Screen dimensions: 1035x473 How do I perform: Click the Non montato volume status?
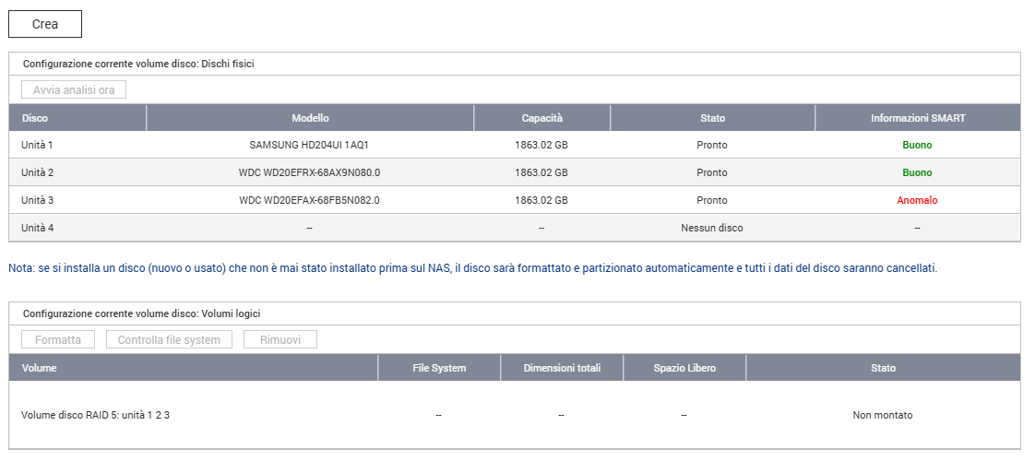click(x=882, y=416)
